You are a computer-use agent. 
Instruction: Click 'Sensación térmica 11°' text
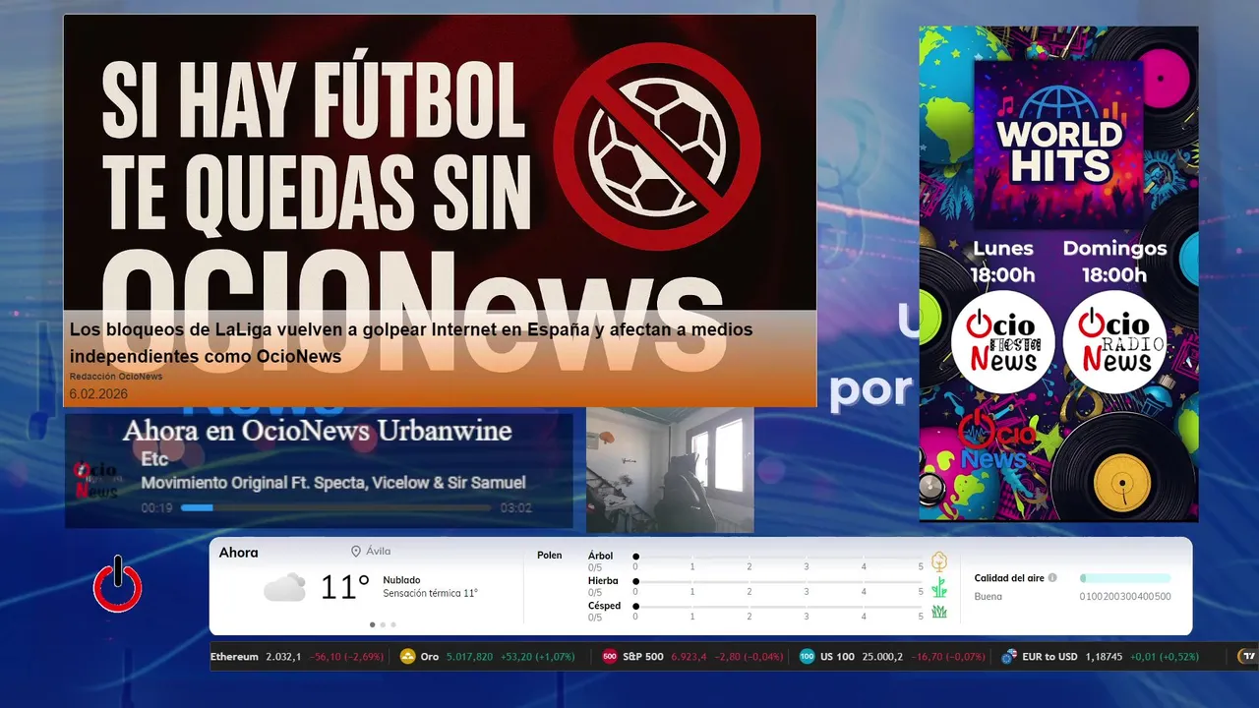pos(431,593)
